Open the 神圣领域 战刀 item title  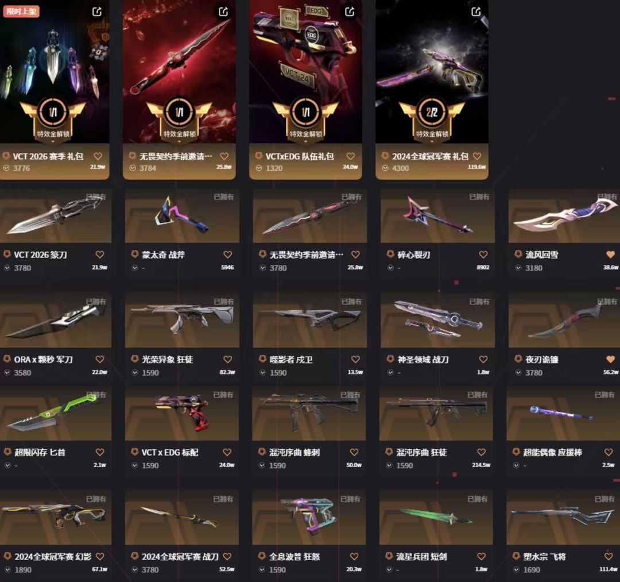tap(423, 359)
